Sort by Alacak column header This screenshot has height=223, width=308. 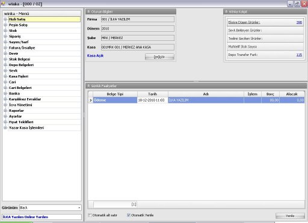[292, 94]
